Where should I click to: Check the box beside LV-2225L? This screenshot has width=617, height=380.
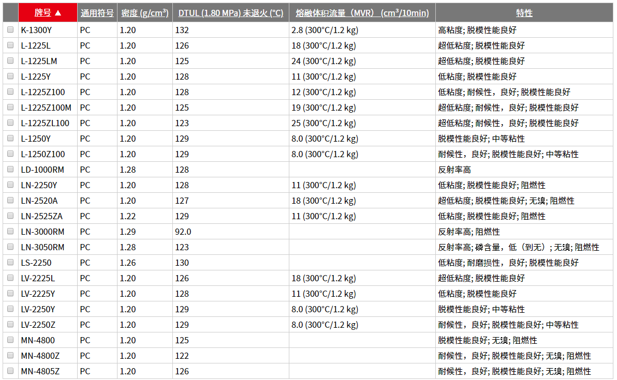tap(10, 278)
